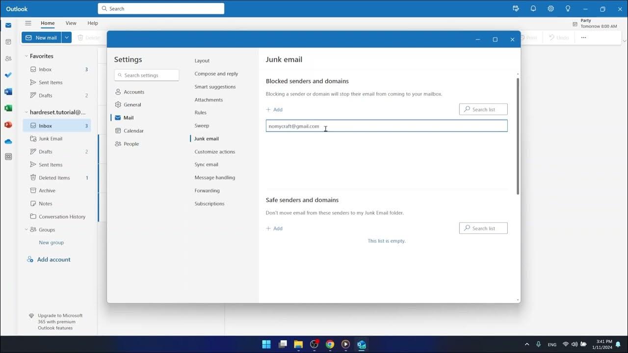Open the Help tab
The image size is (628, 353).
[x=92, y=23]
